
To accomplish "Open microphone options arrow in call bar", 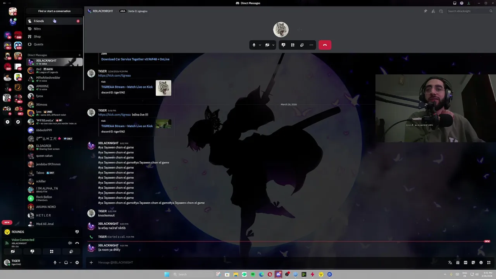I will click(x=260, y=45).
